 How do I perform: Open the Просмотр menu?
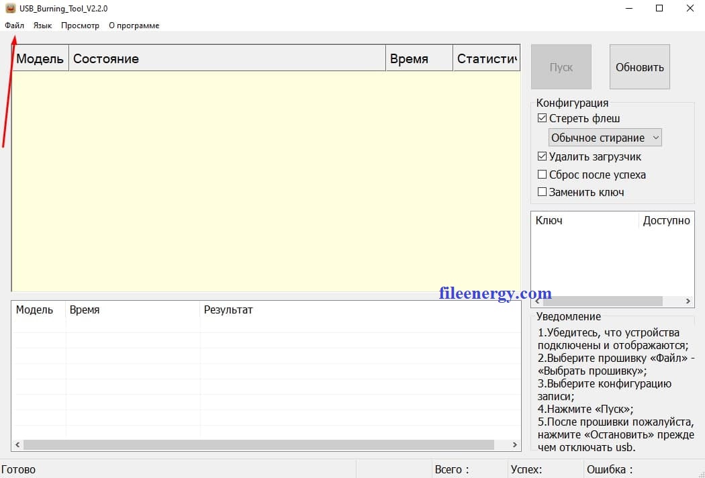[80, 26]
